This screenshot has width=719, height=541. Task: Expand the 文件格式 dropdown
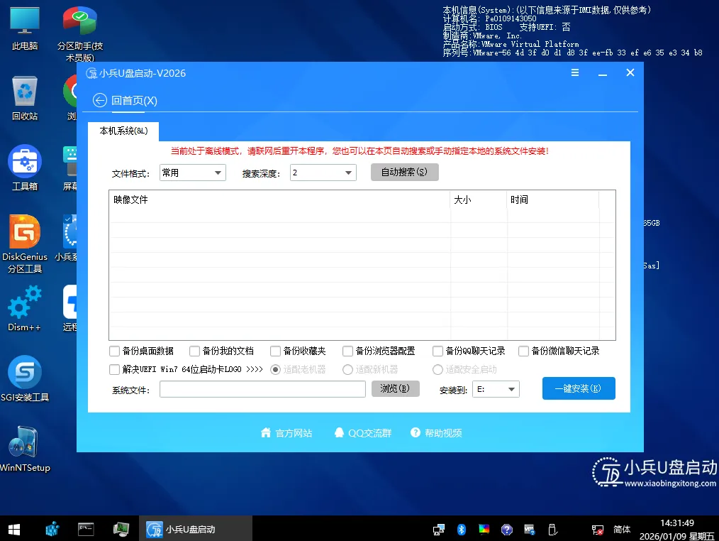[191, 173]
